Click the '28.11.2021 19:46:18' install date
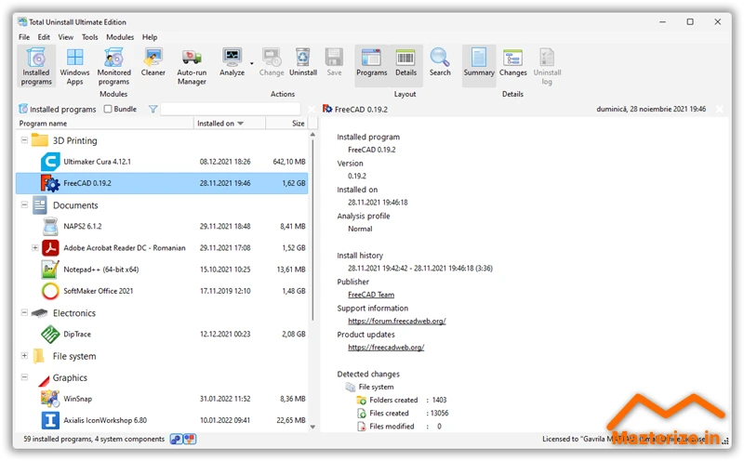 [378, 203]
